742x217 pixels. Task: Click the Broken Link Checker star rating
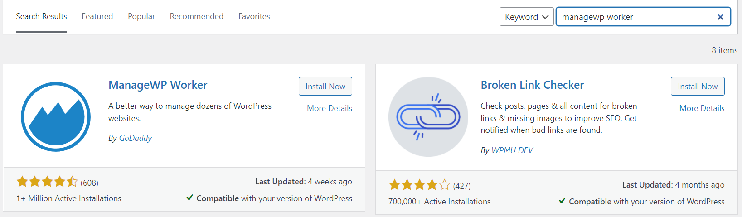419,185
